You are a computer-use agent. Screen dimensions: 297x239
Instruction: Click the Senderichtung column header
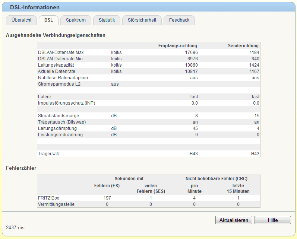pyautogui.click(x=243, y=46)
